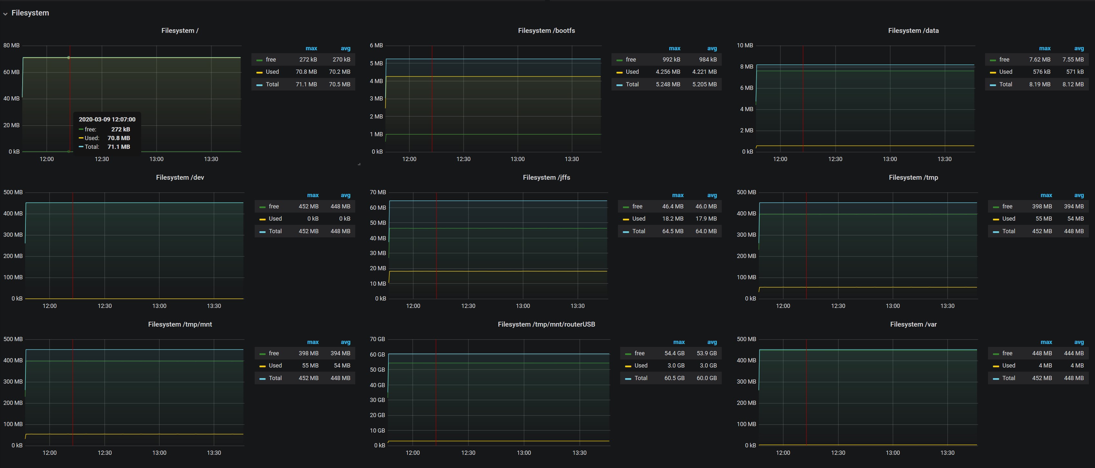Viewport: 1095px width, 468px height.
Task: Click blue 'Total' color swatch in routerUSB legend
Action: pos(628,379)
